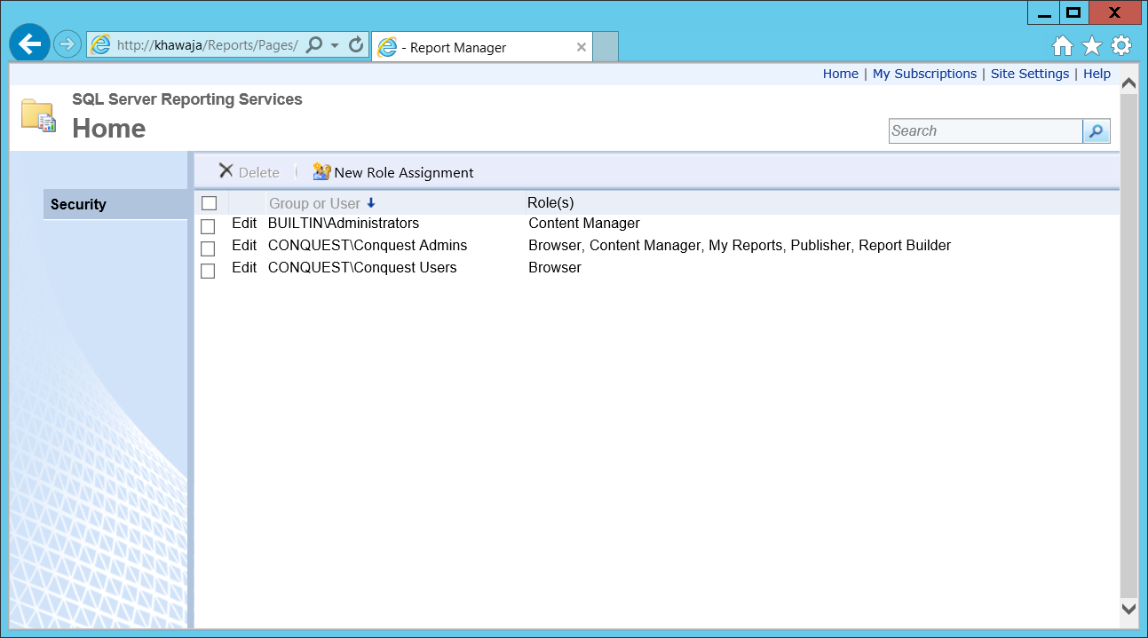The image size is (1148, 638).
Task: Sort by the Group or User column header
Action: 314,203
